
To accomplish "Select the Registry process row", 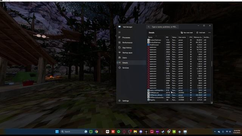I will 179,100.
